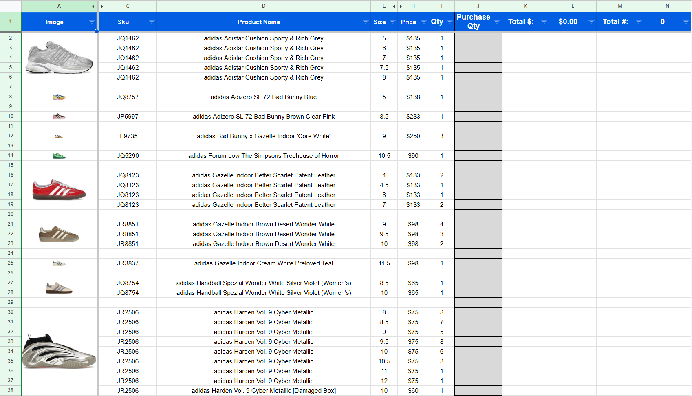The image size is (692, 396).
Task: Open the filter icon beside Total $:
Action: [544, 22]
